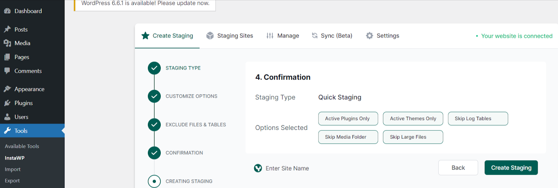Click the sync arrows icon
The height and width of the screenshot is (188, 558).
tap(315, 36)
